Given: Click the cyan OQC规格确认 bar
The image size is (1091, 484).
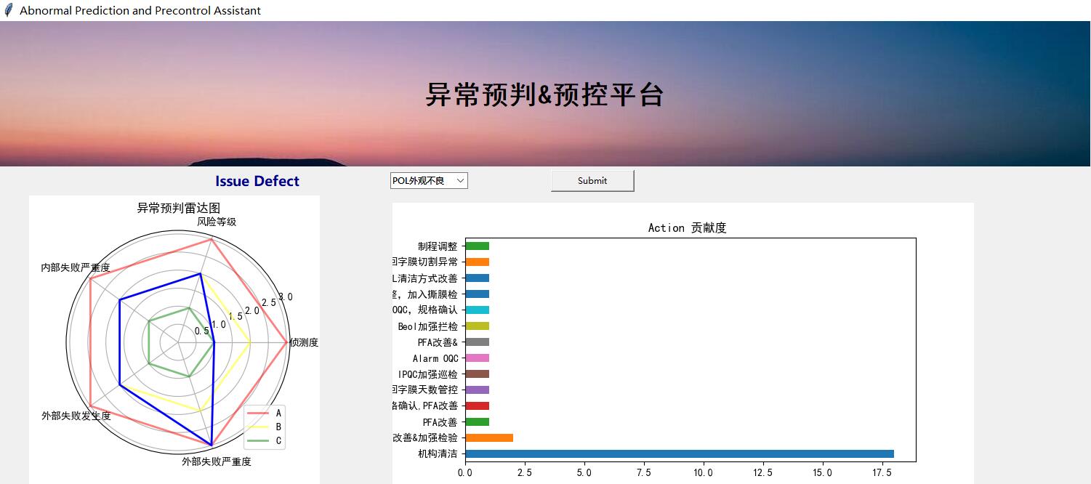Looking at the screenshot, I should coord(477,310).
